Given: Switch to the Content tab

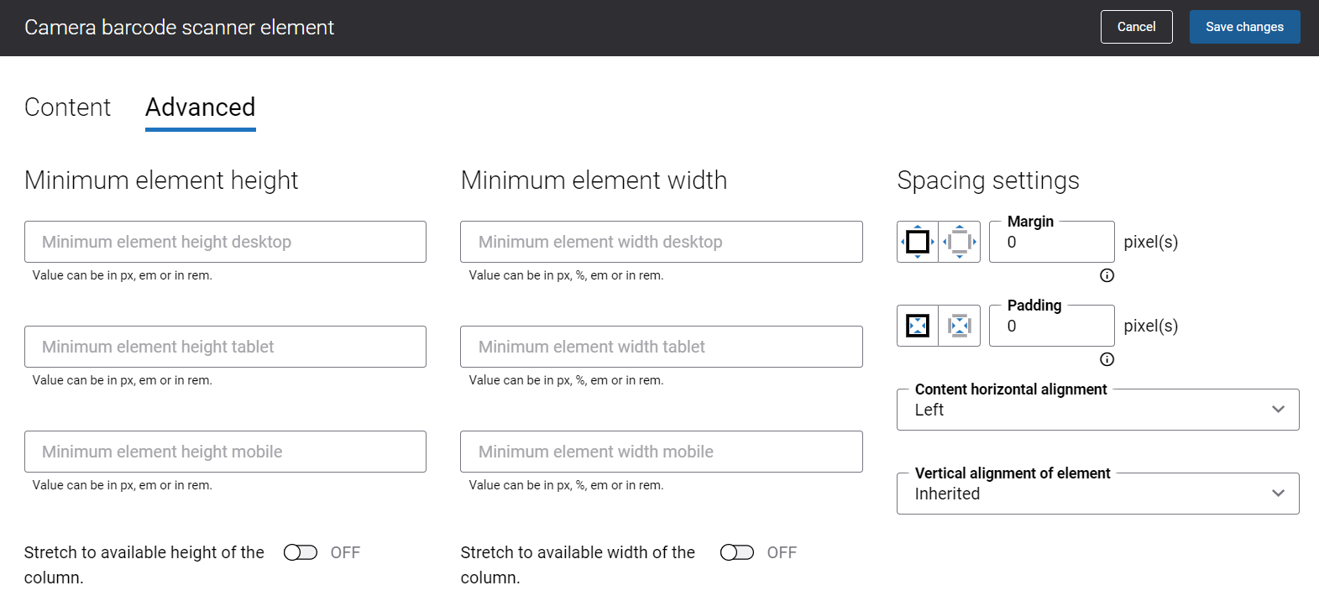Looking at the screenshot, I should pyautogui.click(x=67, y=107).
